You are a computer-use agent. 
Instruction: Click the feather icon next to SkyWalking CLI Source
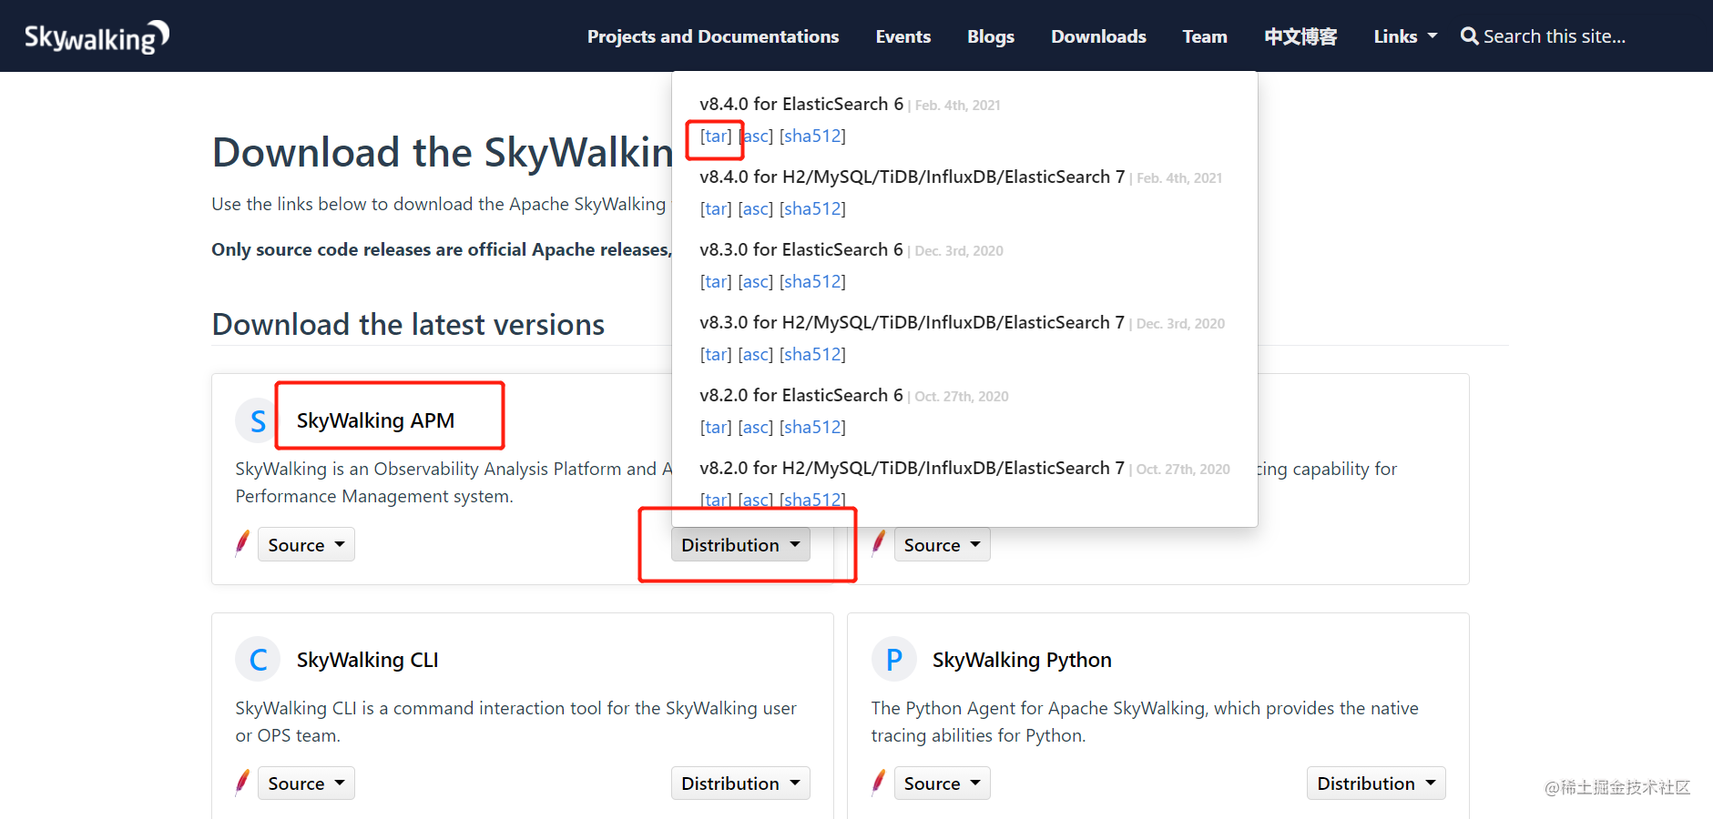pos(241,781)
